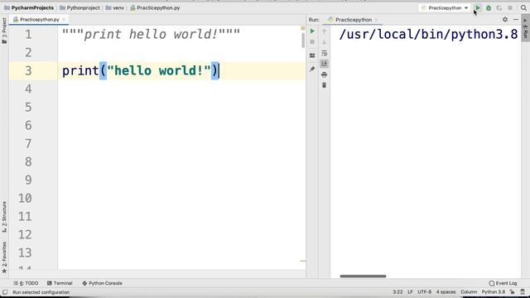Run the Practicepython configuration from top toolbar

[x=478, y=7]
